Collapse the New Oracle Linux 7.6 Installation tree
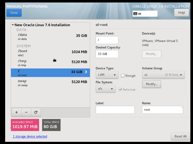193x144 pixels. (x=13, y=25)
